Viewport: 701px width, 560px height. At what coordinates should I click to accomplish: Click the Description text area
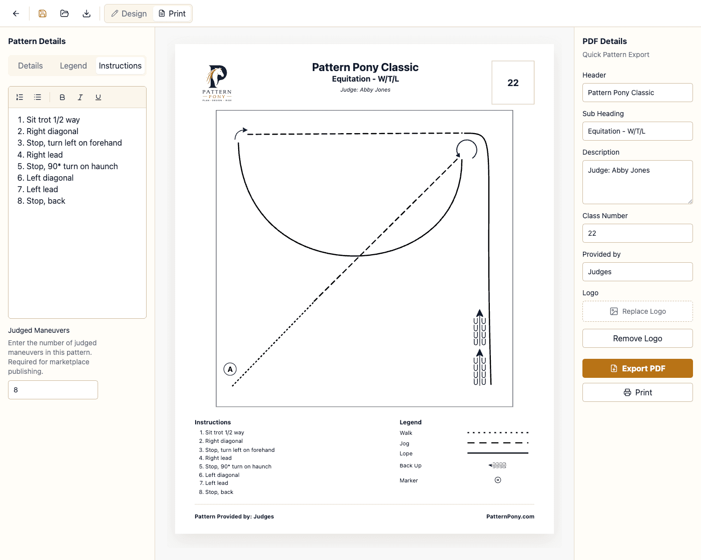tap(637, 182)
